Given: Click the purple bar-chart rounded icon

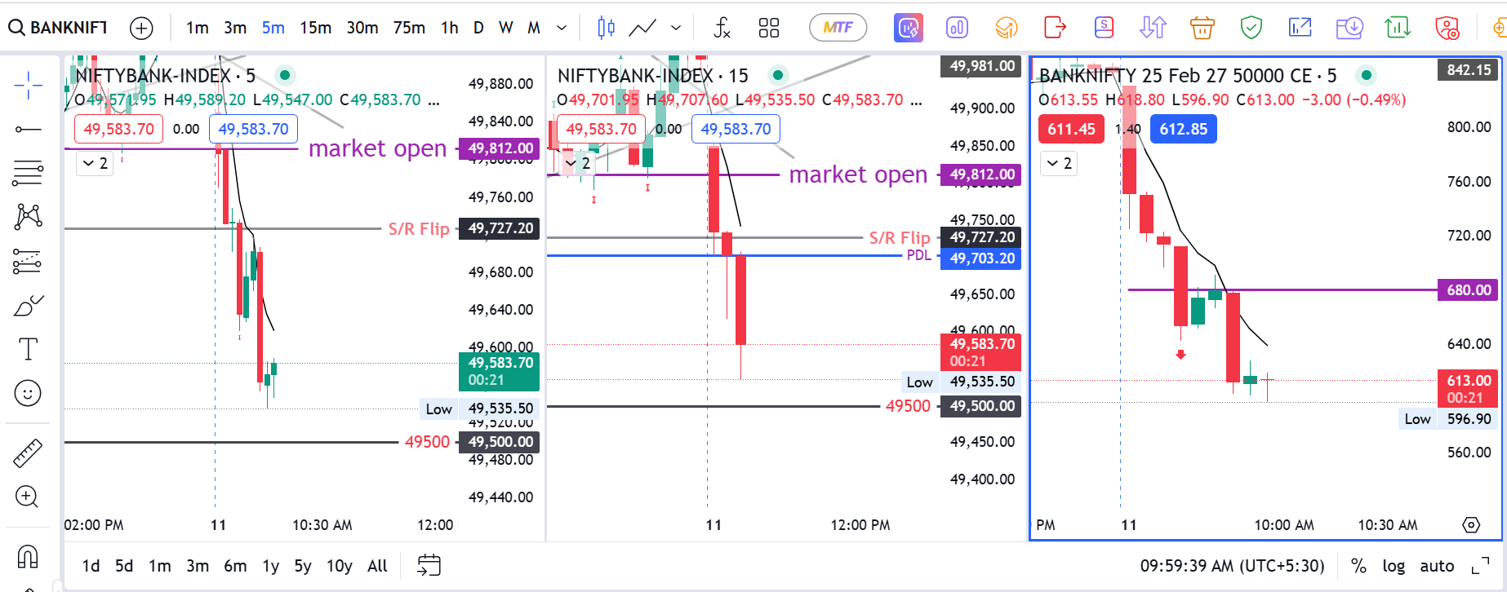Looking at the screenshot, I should (957, 28).
